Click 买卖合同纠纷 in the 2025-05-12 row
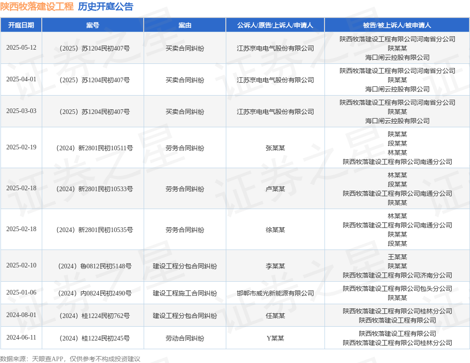The width and height of the screenshot is (470, 363). tap(185, 48)
